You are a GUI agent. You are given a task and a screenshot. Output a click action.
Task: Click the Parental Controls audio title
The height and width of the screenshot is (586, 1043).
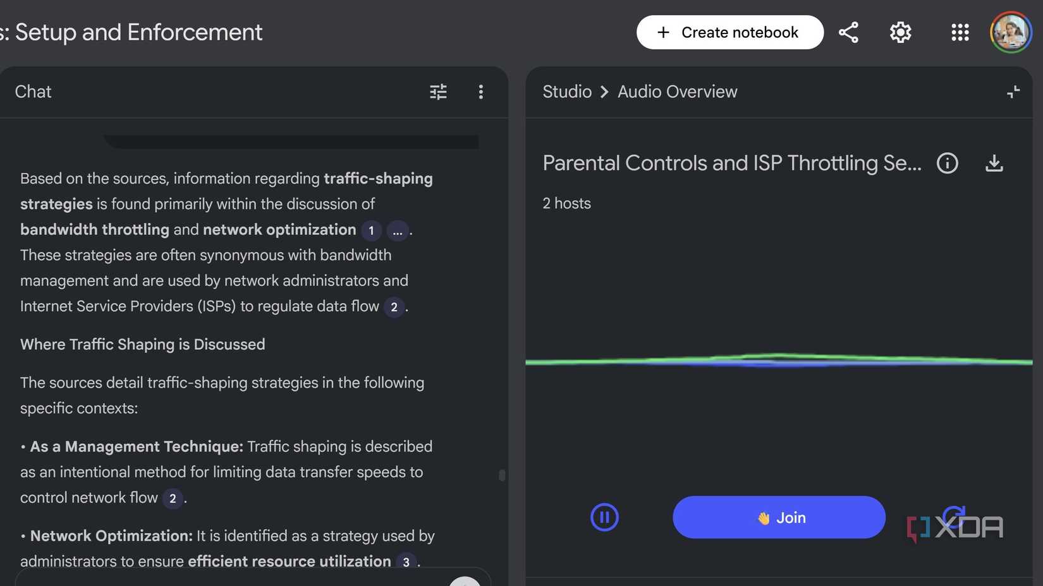(x=732, y=164)
